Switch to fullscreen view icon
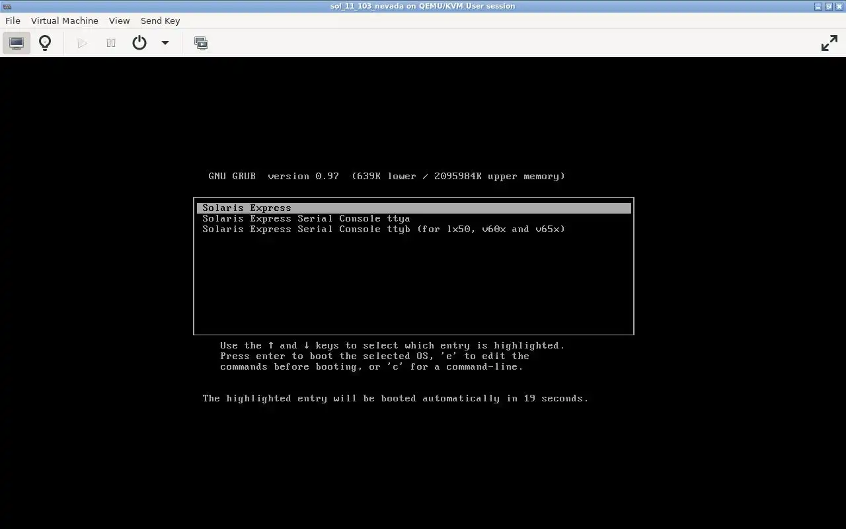Viewport: 846px width, 529px height. [829, 43]
